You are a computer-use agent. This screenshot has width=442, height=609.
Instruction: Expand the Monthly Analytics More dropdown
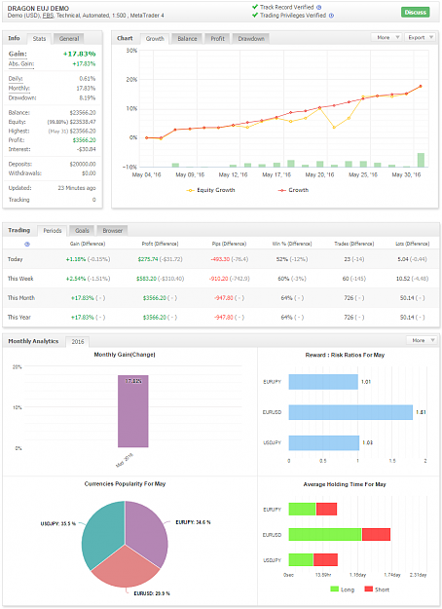[x=423, y=340]
